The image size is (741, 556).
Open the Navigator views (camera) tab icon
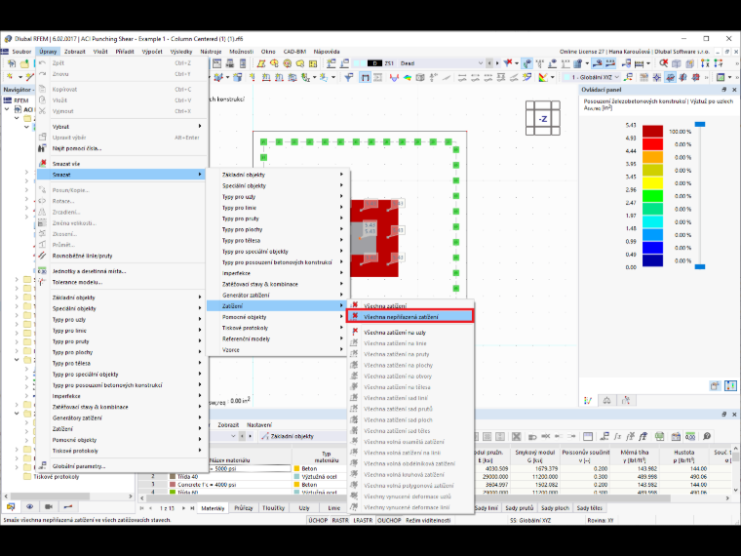click(49, 507)
